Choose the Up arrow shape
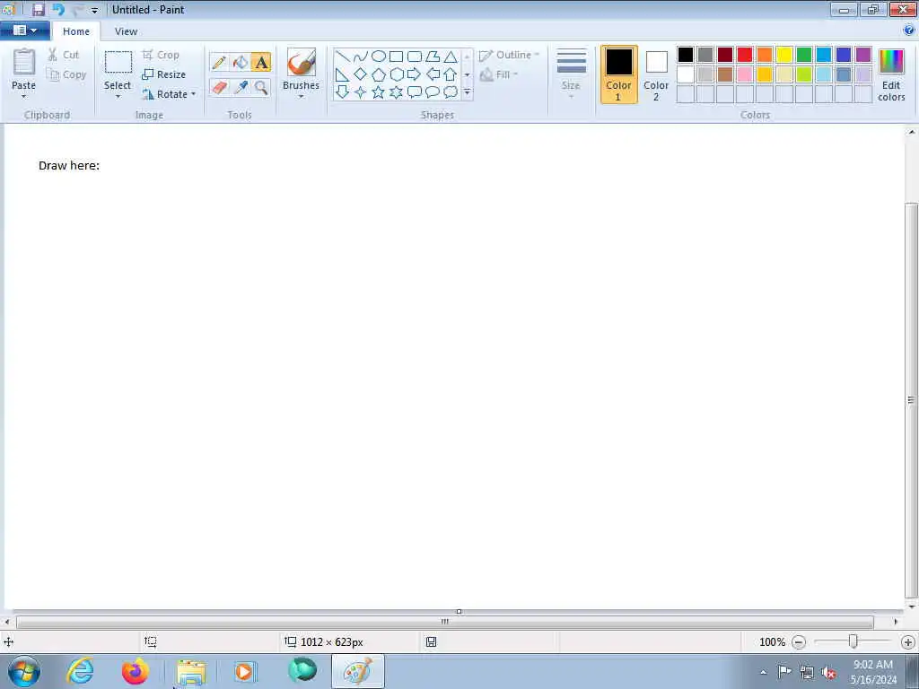This screenshot has height=689, width=919. (451, 74)
